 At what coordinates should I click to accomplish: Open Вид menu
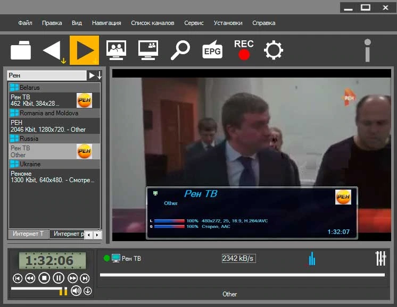coord(77,23)
